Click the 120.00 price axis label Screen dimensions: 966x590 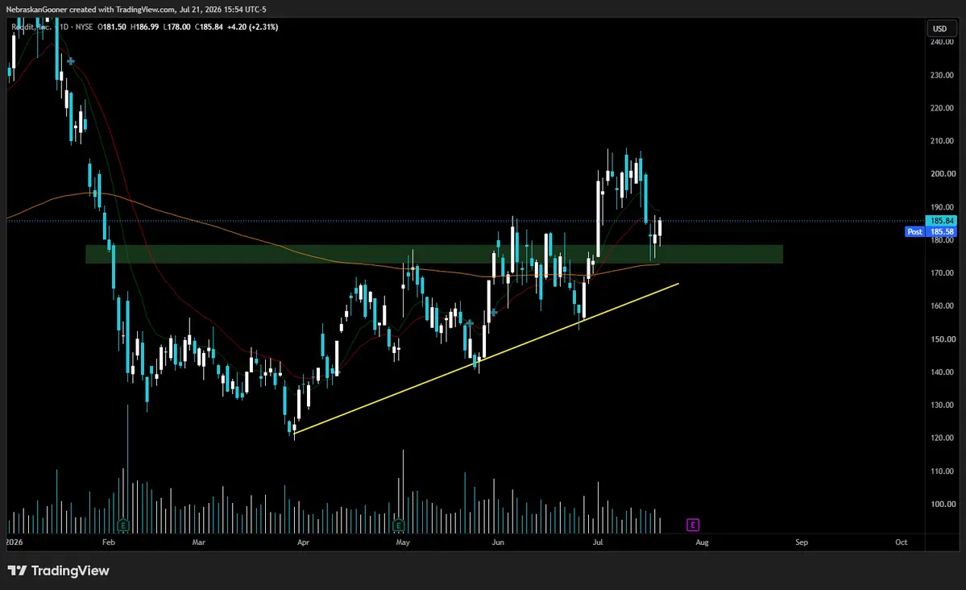click(943, 438)
